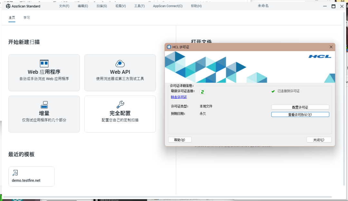This screenshot has height=201, width=348.
Task: Click the 增量 scan icon
Action: click(x=44, y=105)
